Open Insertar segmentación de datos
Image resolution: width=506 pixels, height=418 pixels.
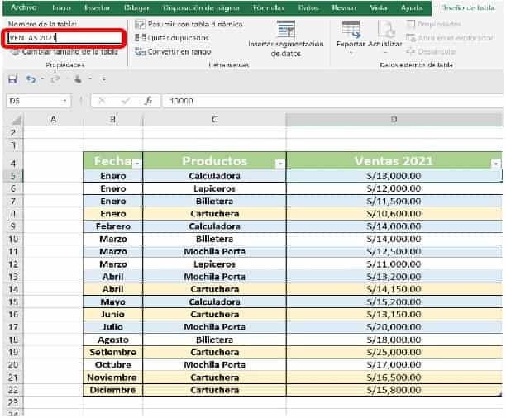click(x=285, y=39)
